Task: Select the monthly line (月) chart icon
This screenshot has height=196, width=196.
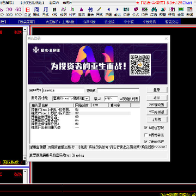Action: 45,11
